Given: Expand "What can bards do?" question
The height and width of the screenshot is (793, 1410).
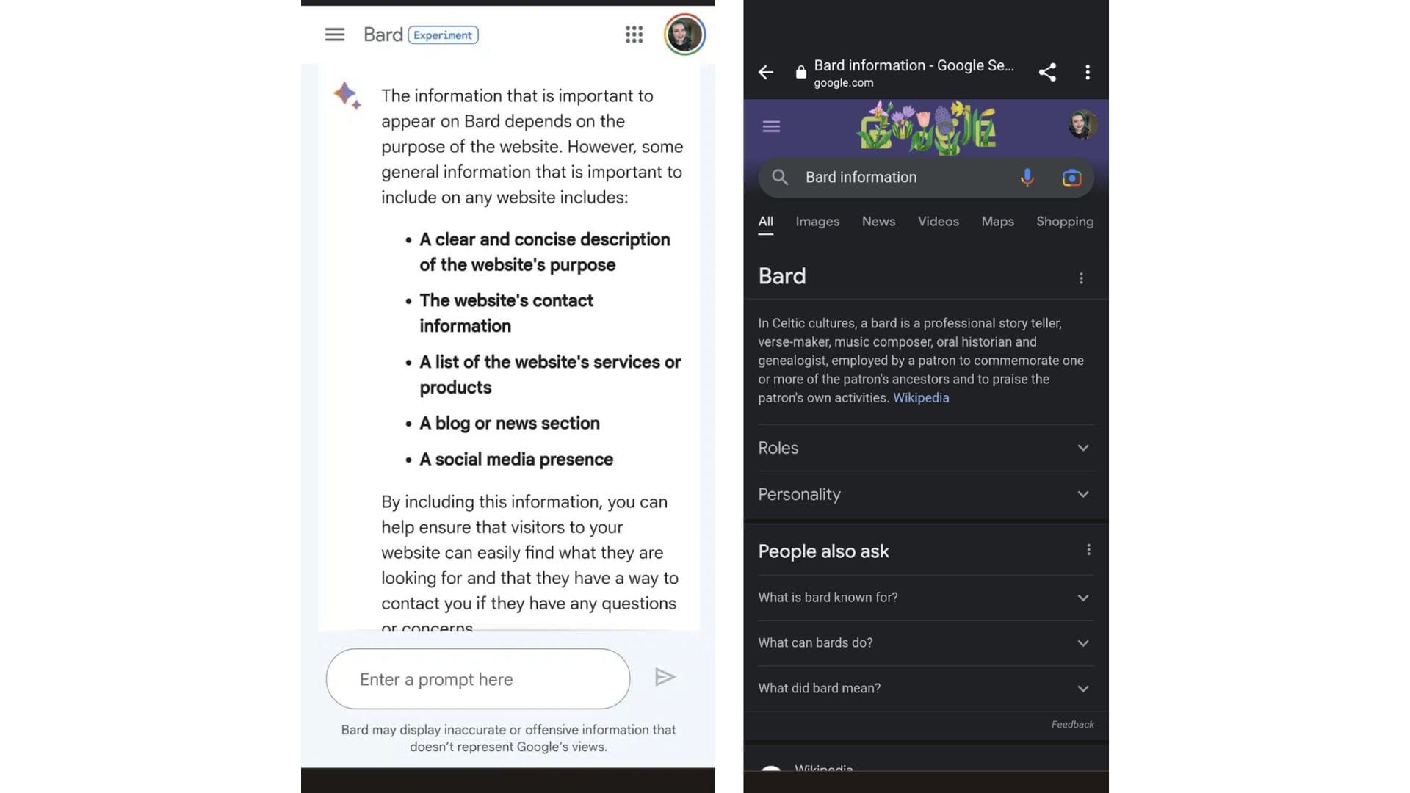Looking at the screenshot, I should 1082,643.
